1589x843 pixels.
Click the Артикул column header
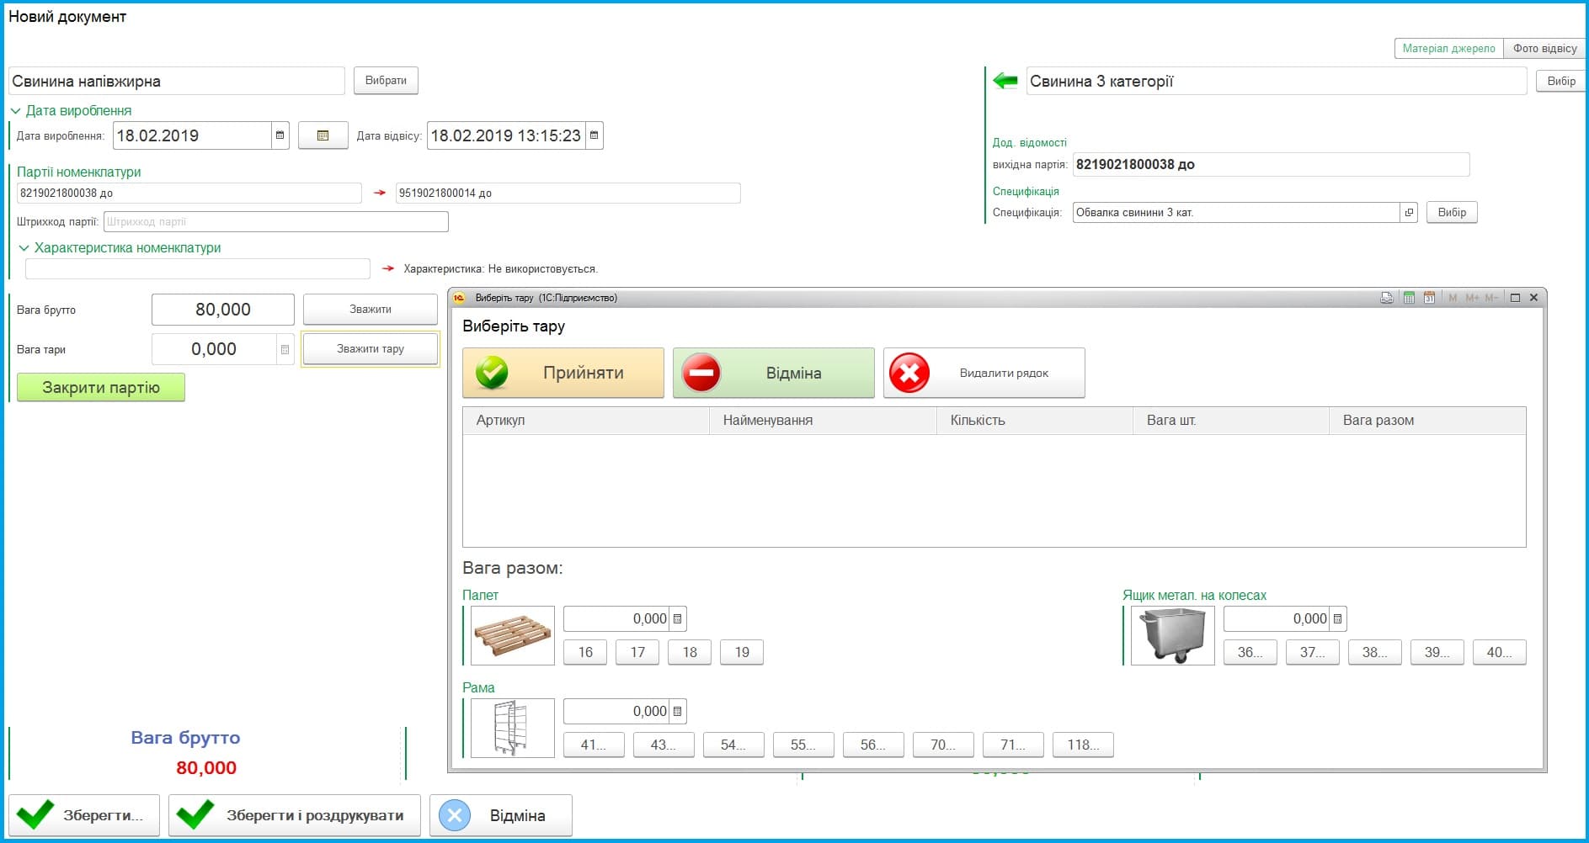(x=586, y=421)
